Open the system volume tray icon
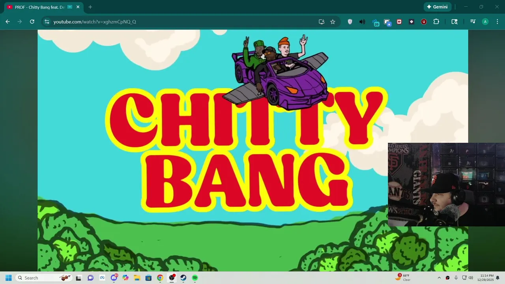The image size is (505, 284). pyautogui.click(x=471, y=278)
